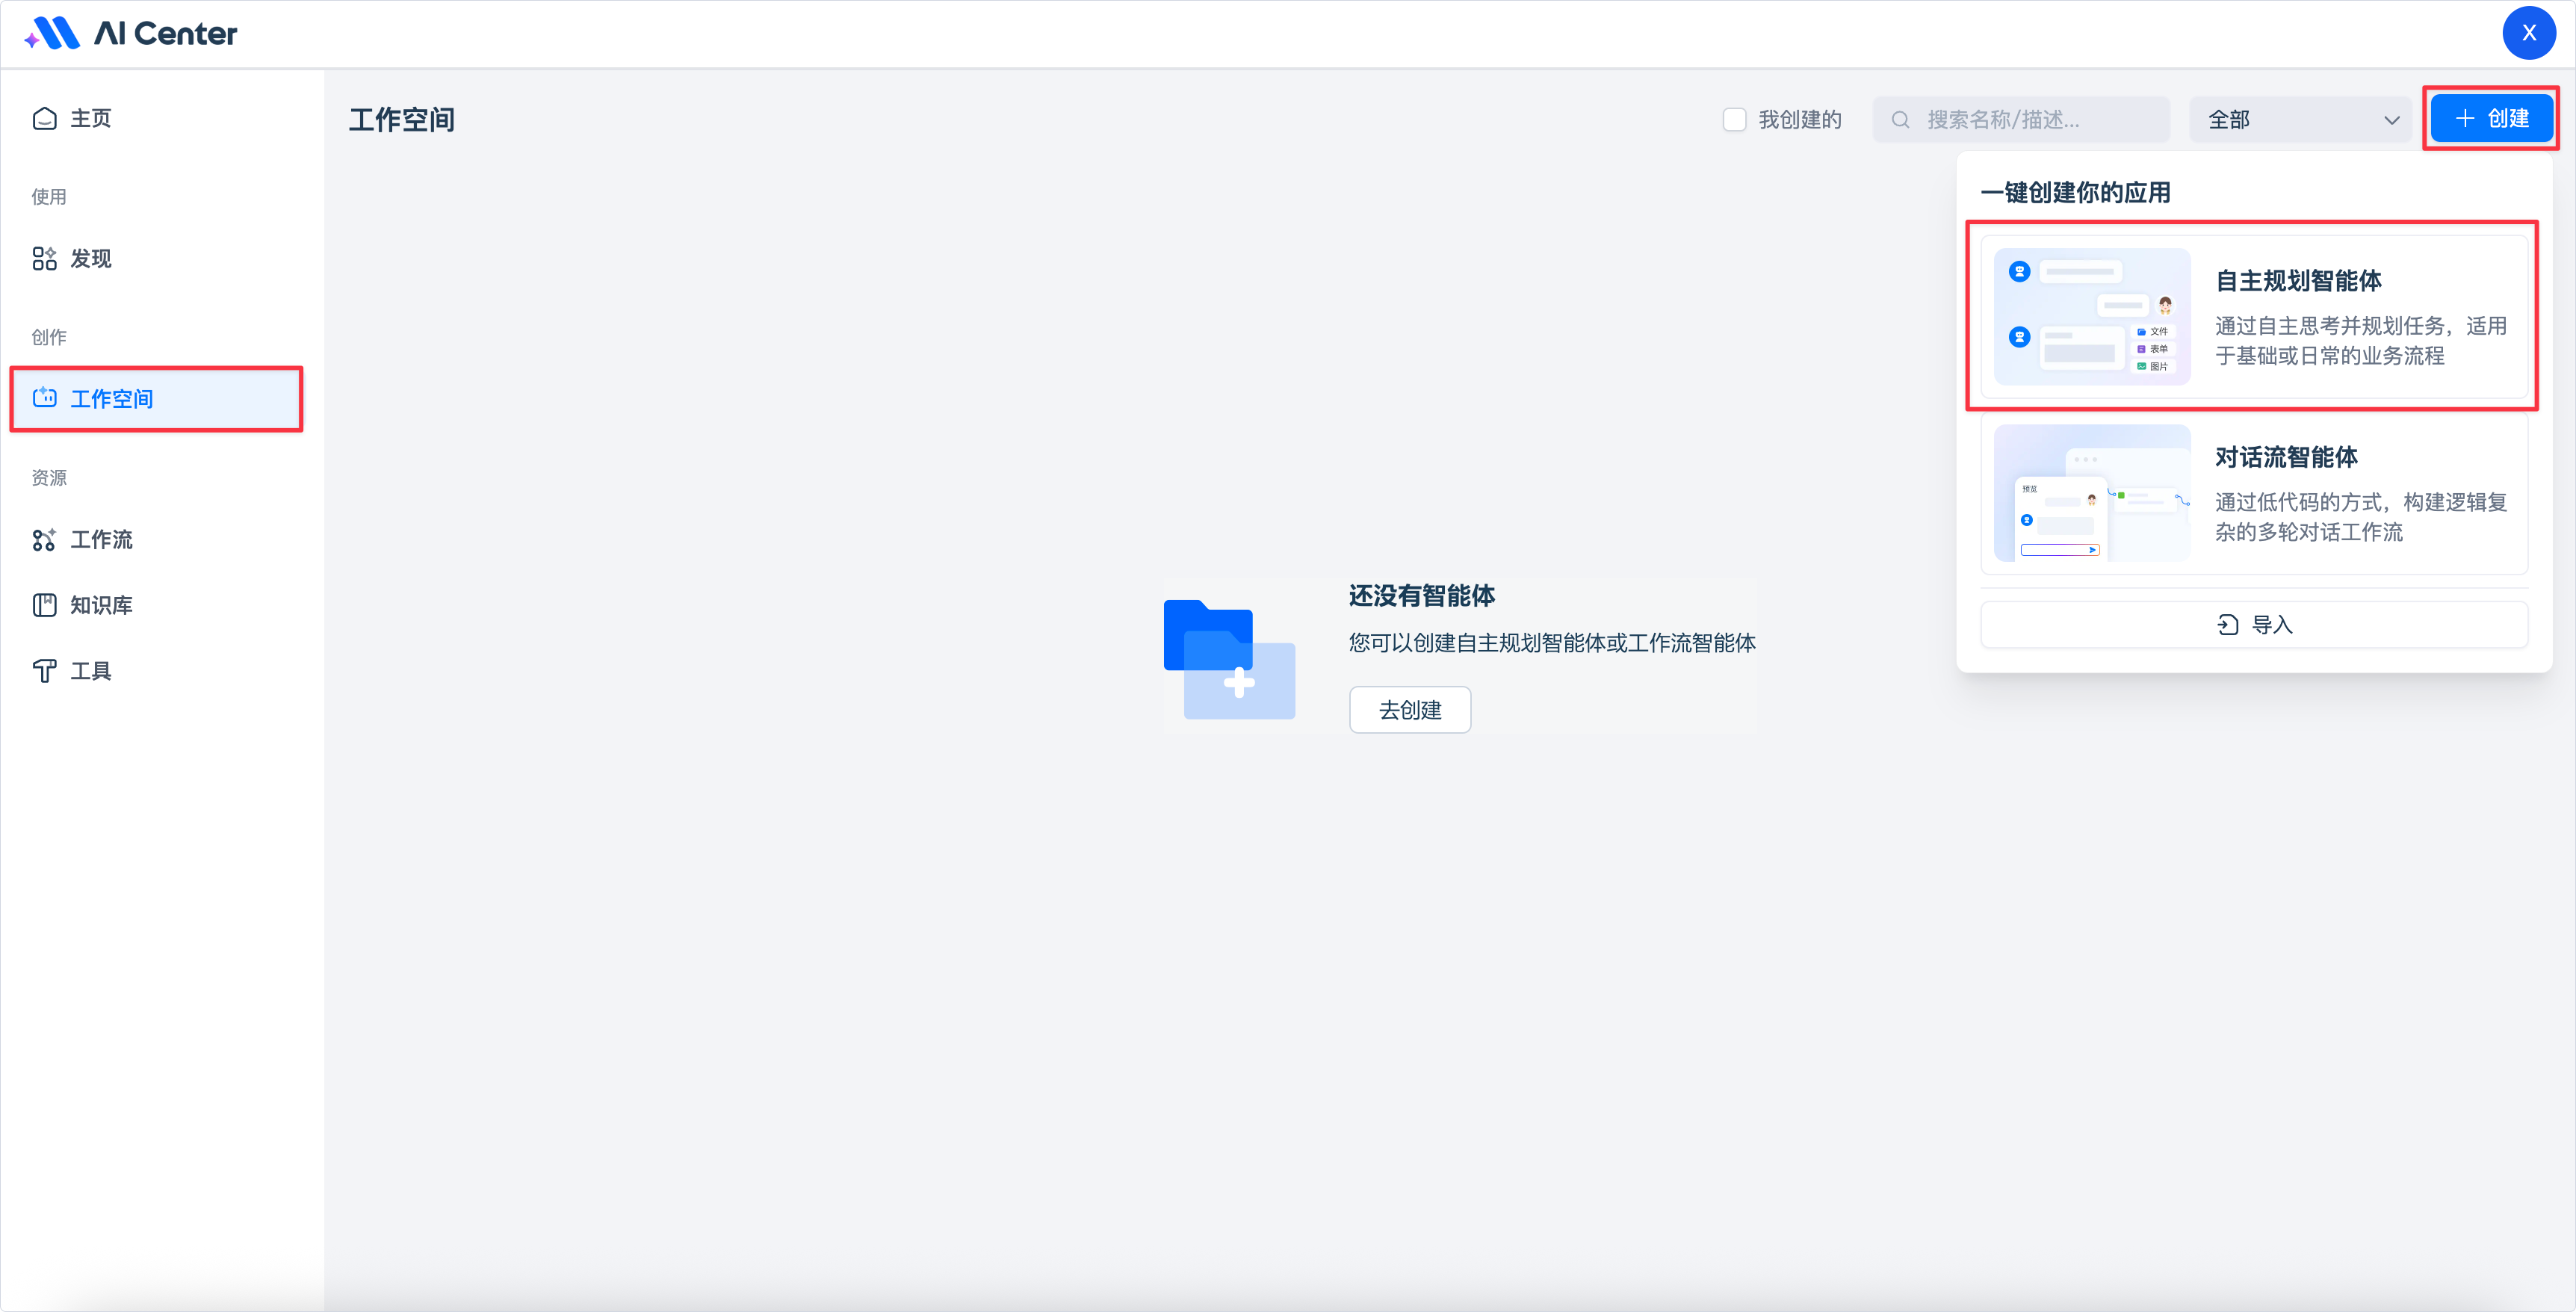Image resolution: width=2576 pixels, height=1312 pixels.
Task: Click the blue folder illustration with plus
Action: [x=1229, y=659]
